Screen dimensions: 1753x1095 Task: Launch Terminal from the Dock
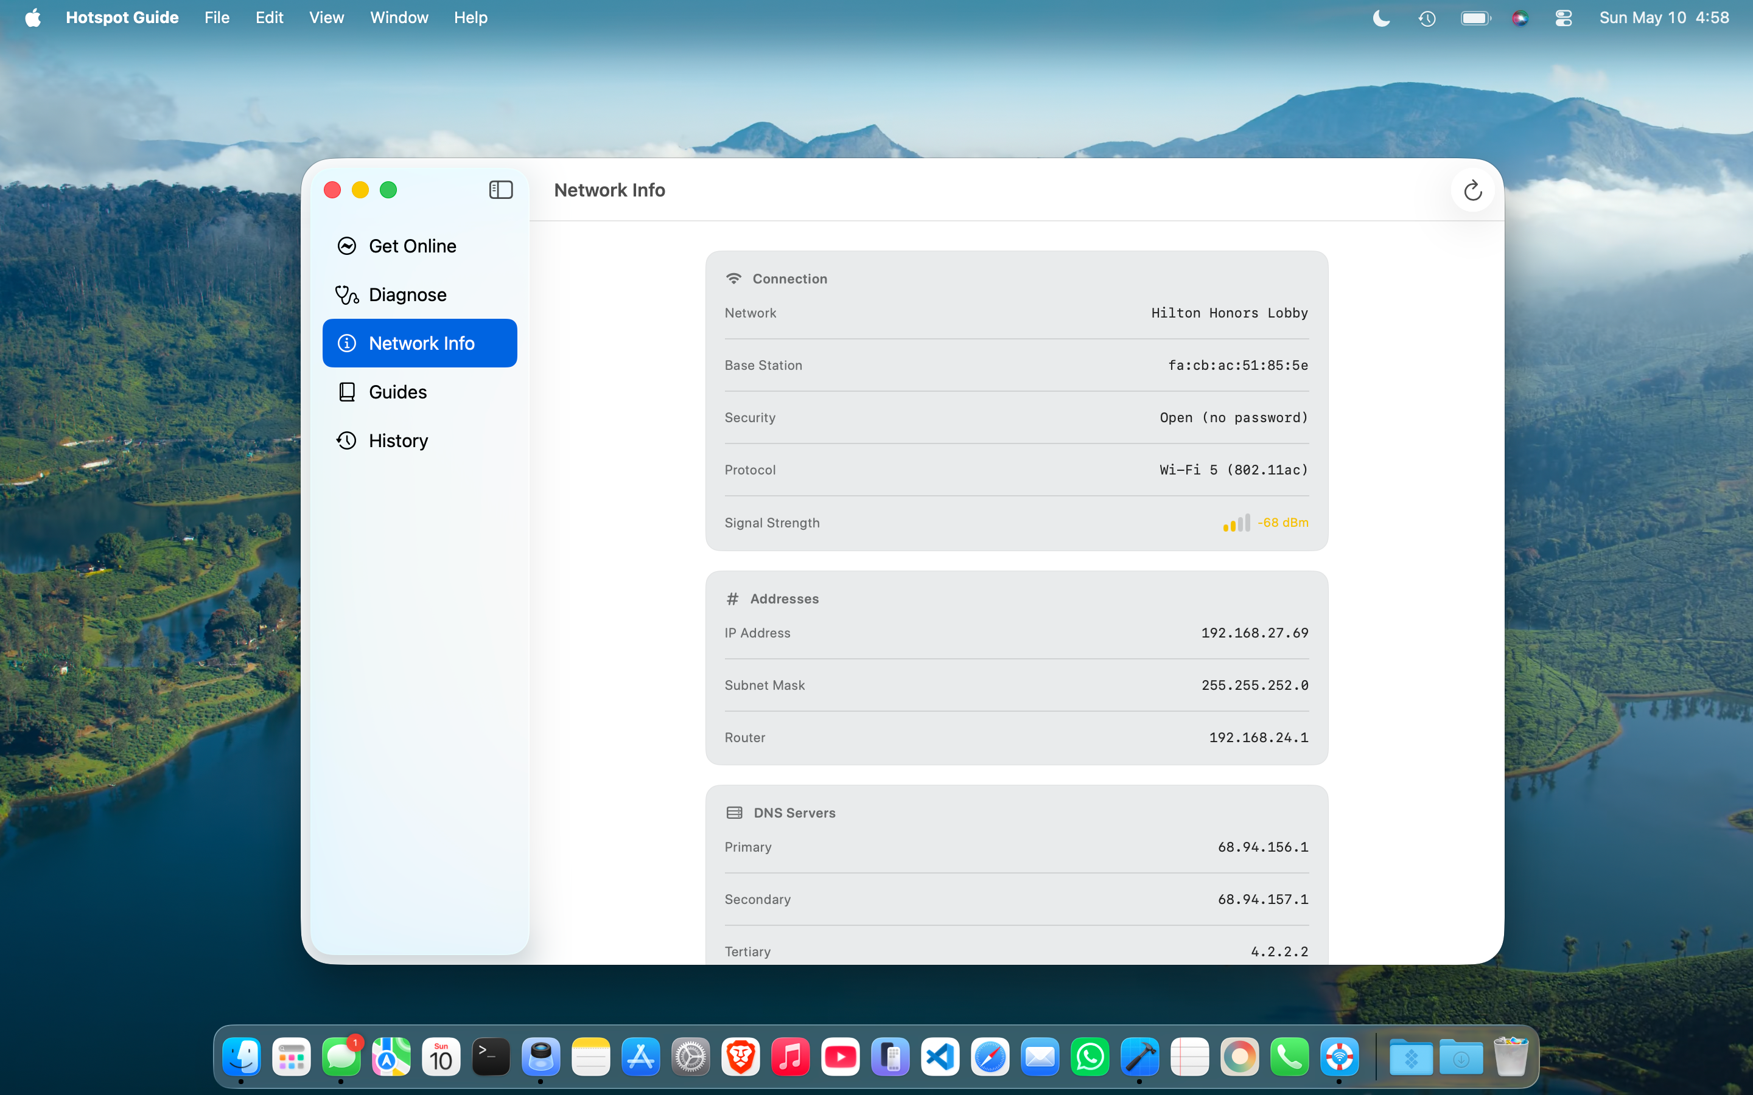tap(491, 1057)
